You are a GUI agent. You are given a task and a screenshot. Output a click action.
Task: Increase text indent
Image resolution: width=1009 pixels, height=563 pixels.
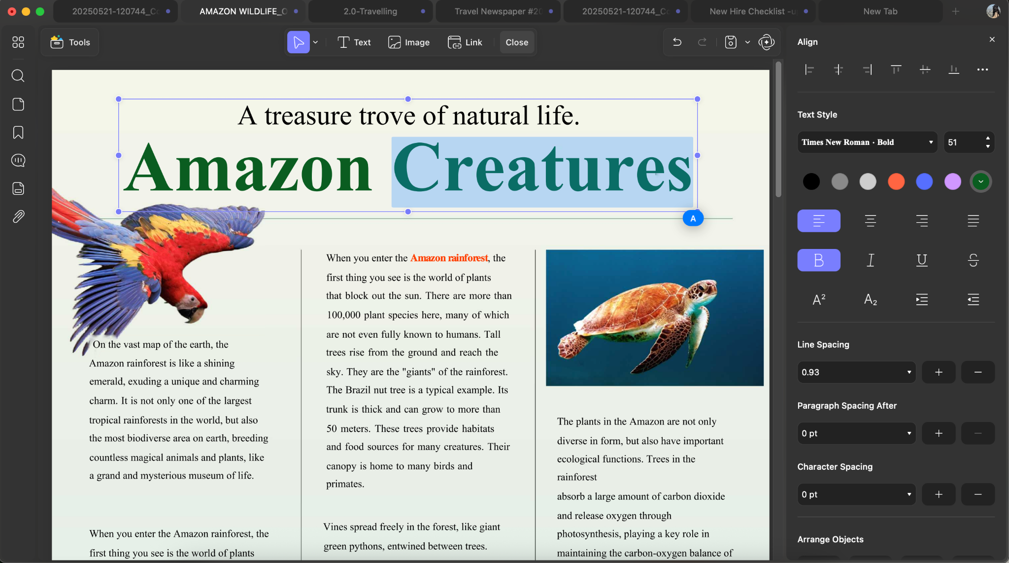point(922,299)
